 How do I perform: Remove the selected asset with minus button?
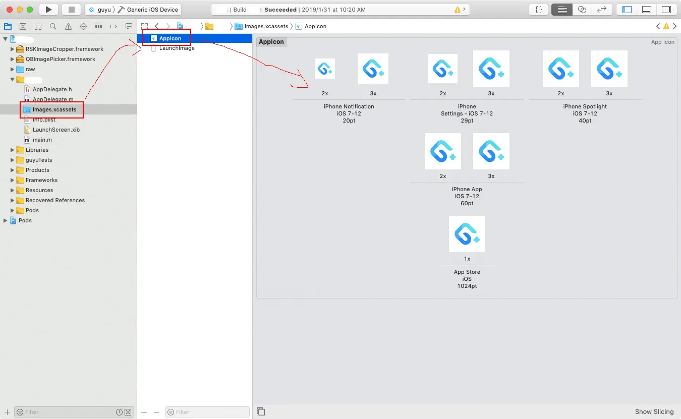click(x=156, y=412)
